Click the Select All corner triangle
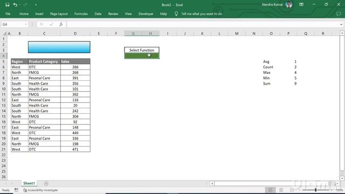This screenshot has width=345, height=194. pyautogui.click(x=4, y=33)
